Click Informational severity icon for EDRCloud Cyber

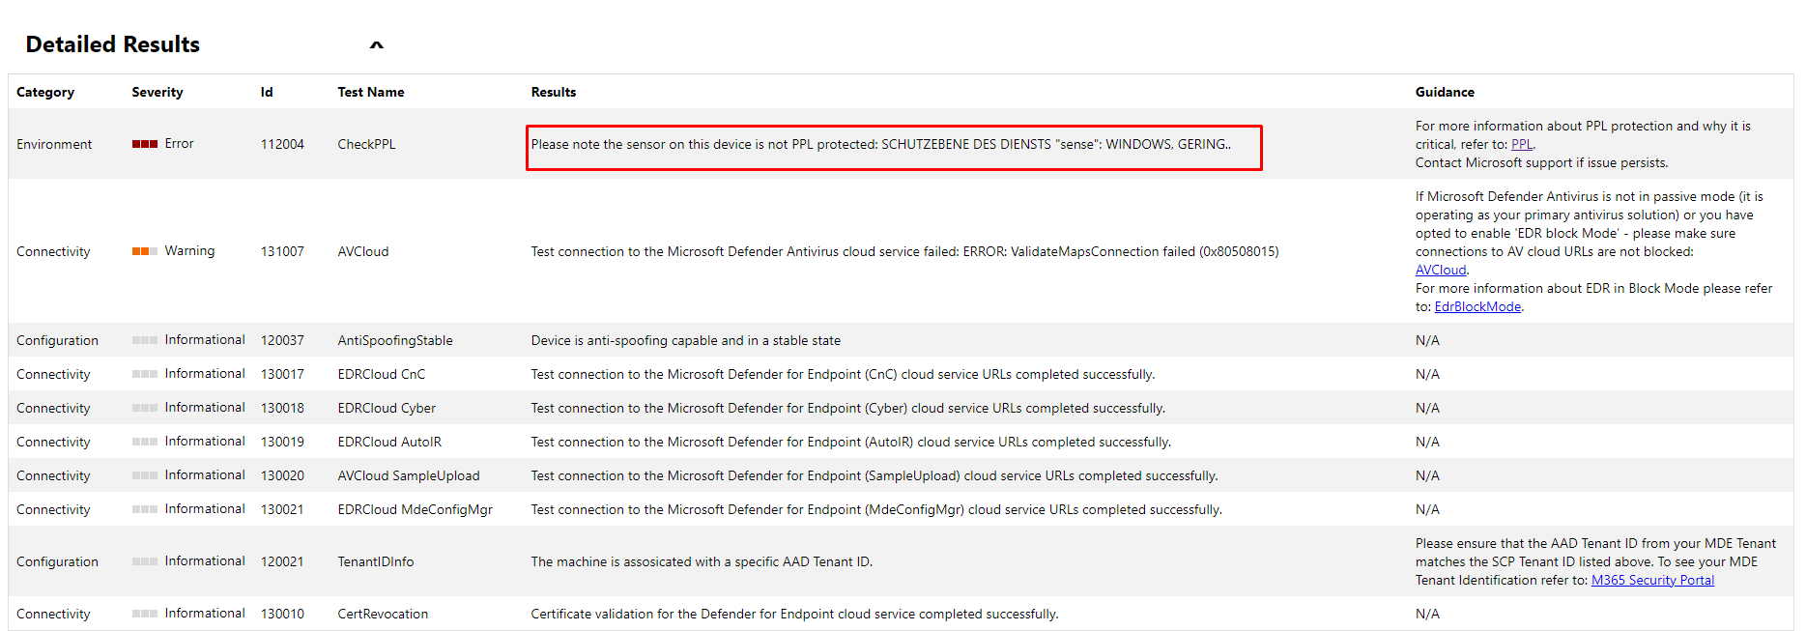pos(145,408)
